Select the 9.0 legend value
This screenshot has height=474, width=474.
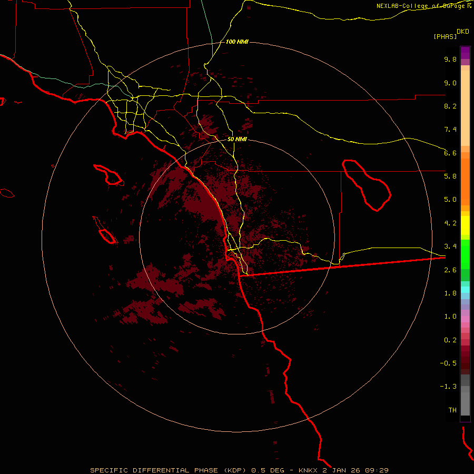pos(450,83)
